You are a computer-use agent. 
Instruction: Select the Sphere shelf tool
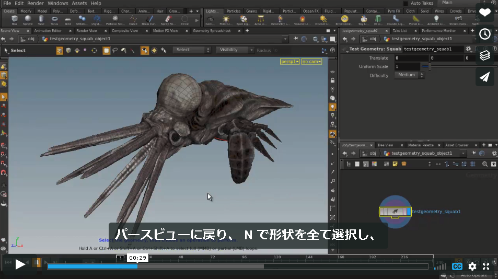(28, 20)
